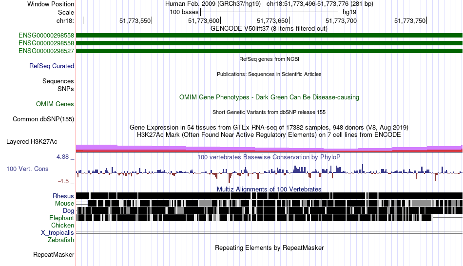Click the ENSG00000298527 gene label

point(46,51)
